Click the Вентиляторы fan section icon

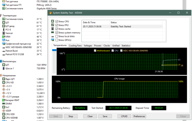1,61
